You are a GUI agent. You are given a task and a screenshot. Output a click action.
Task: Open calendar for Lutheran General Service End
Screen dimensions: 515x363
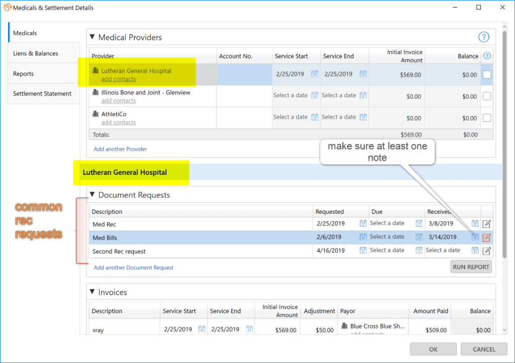(363, 74)
